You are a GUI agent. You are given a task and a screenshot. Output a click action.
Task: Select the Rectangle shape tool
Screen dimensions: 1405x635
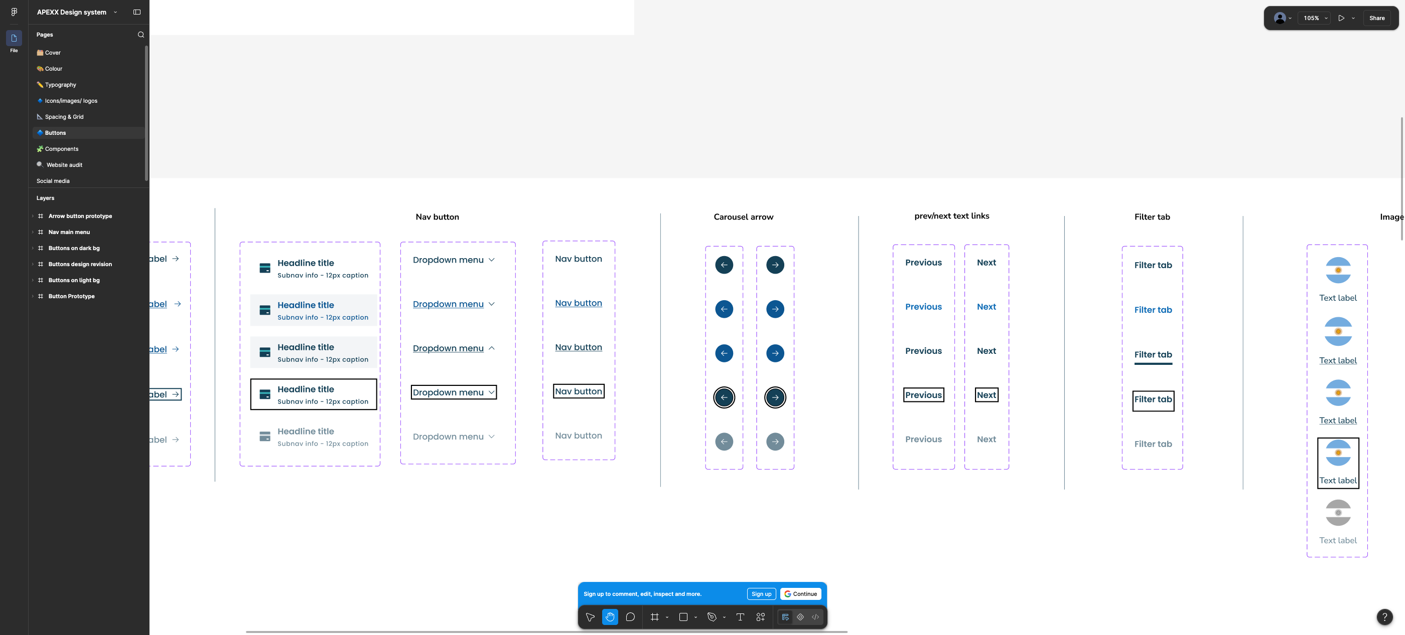pyautogui.click(x=683, y=617)
